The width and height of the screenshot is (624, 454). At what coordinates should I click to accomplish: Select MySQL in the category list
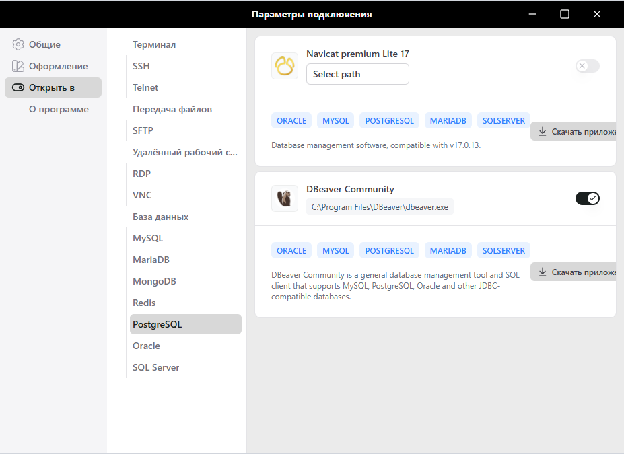point(185,238)
